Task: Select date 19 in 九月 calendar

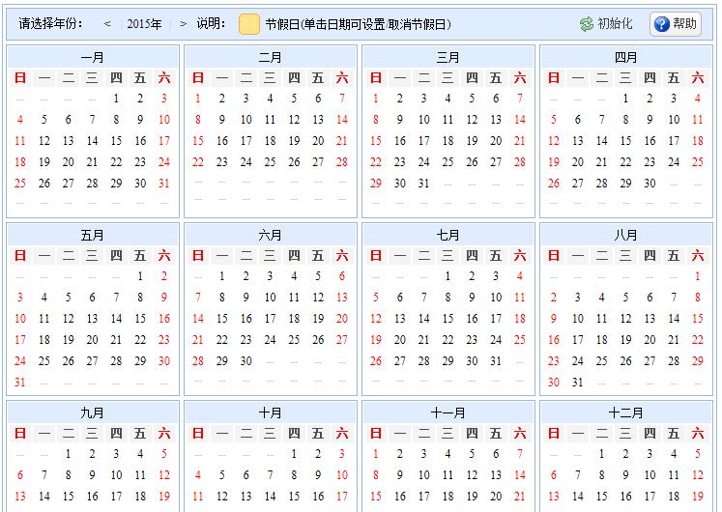Action: (164, 497)
